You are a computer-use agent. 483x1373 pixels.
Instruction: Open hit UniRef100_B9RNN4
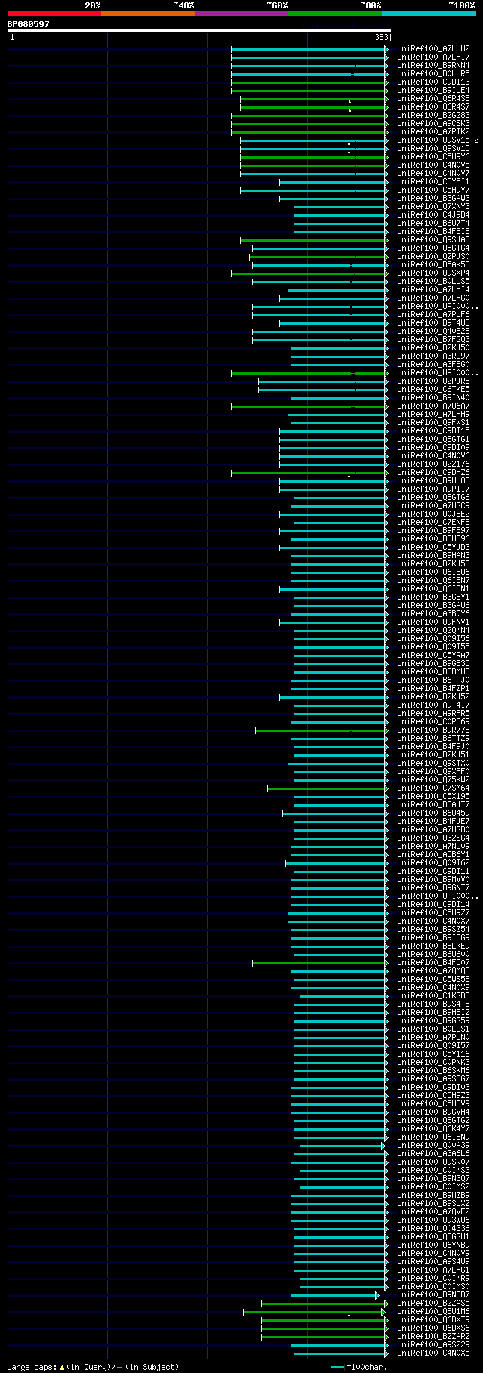click(433, 66)
